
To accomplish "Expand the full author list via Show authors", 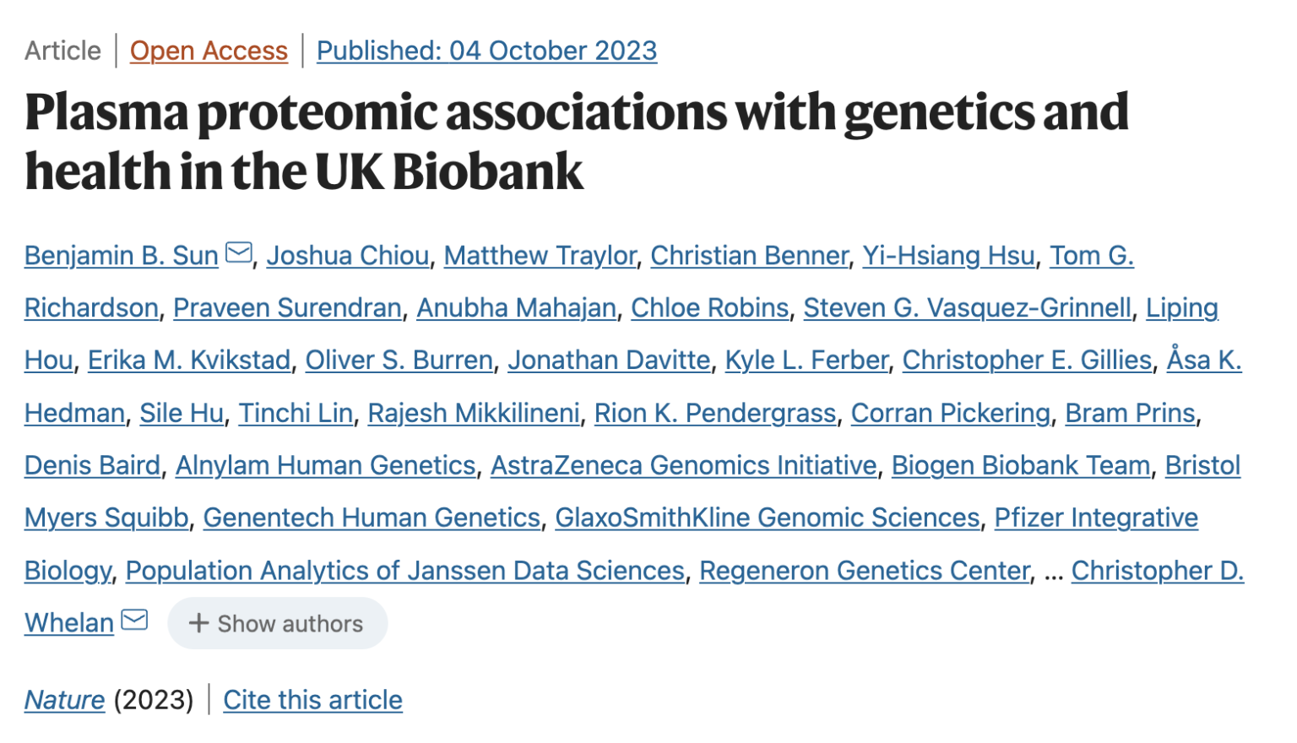I will pyautogui.click(x=278, y=623).
